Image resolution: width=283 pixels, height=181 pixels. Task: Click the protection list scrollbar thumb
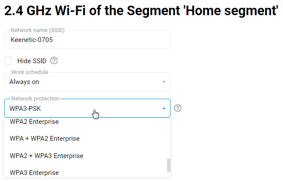click(x=169, y=165)
